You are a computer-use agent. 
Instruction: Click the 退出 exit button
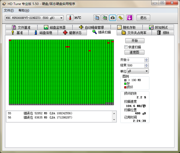click(x=143, y=18)
